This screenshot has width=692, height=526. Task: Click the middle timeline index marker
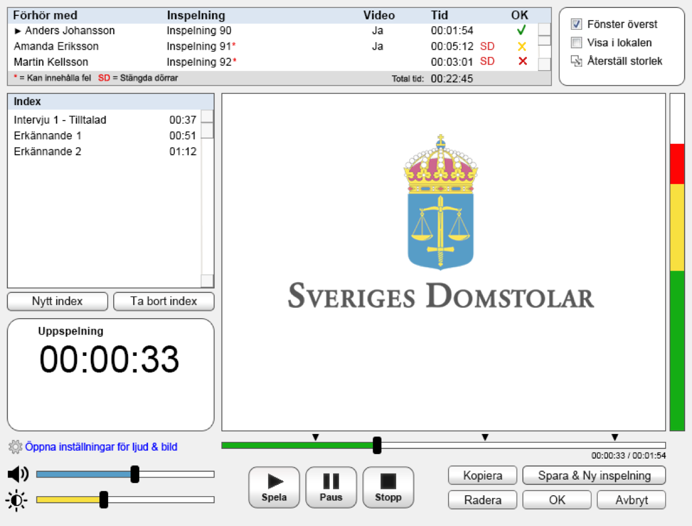485,437
